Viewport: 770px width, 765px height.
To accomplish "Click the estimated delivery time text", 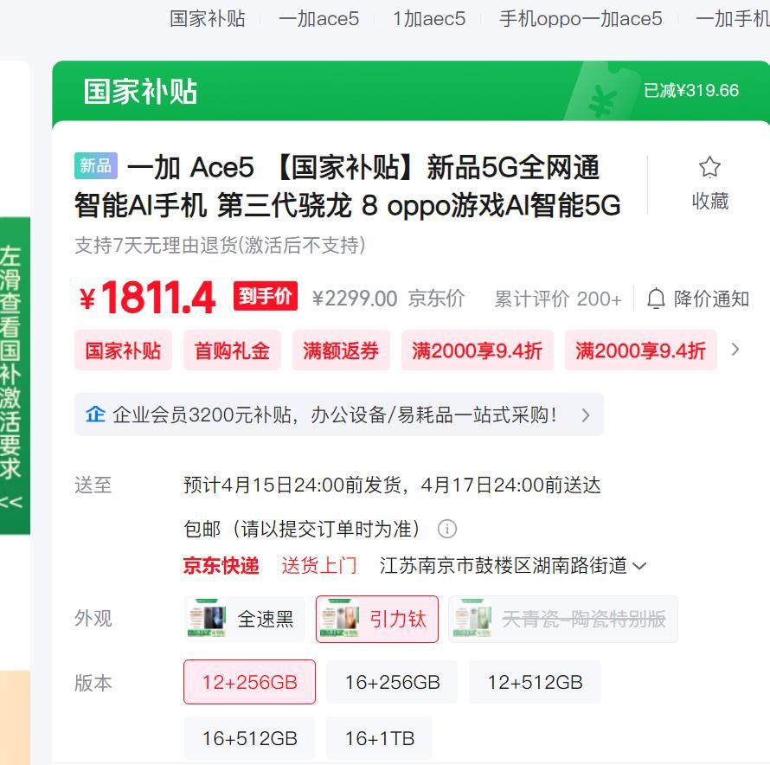I will coord(392,485).
